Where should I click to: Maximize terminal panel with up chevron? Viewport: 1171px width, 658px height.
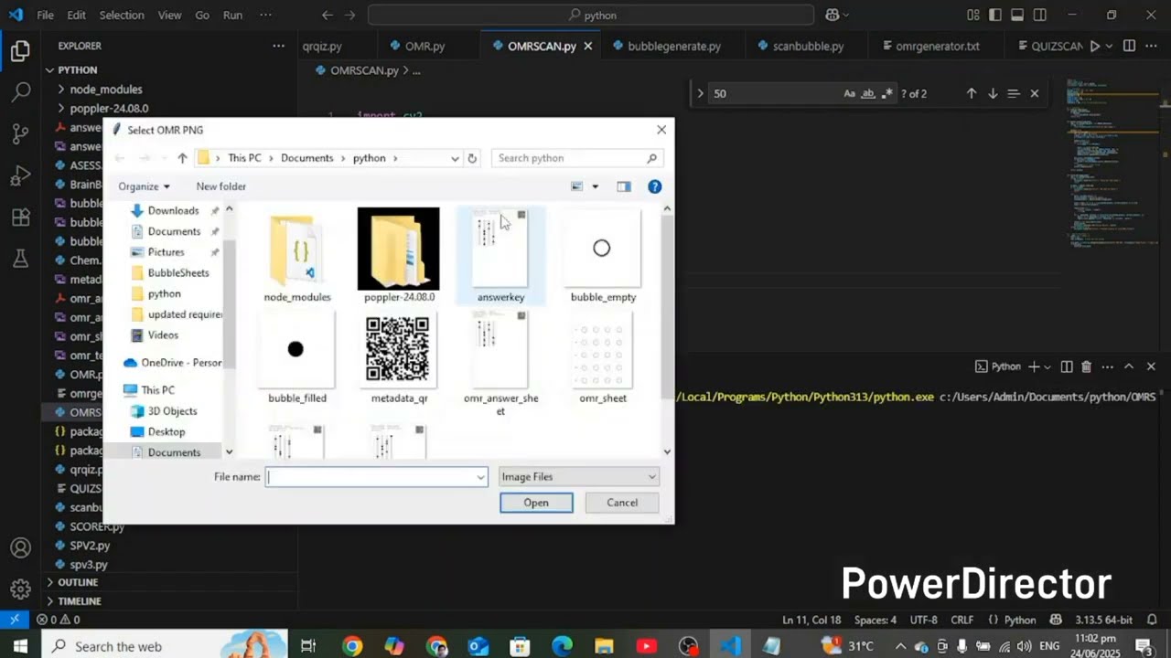click(x=1129, y=366)
